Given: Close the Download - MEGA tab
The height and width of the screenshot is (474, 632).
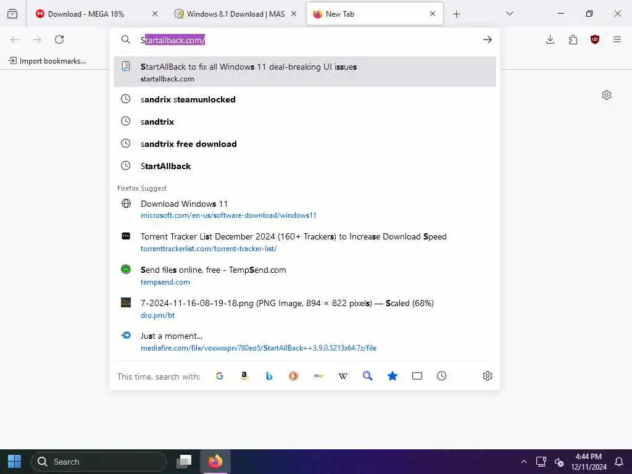Looking at the screenshot, I should point(155,14).
